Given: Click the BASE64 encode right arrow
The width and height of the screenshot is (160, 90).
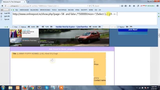Looking at the screenshot, I should pos(99,27).
